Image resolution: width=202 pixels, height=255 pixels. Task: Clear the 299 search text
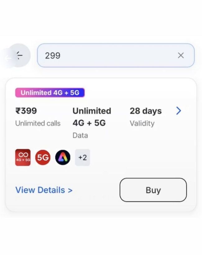coord(181,55)
